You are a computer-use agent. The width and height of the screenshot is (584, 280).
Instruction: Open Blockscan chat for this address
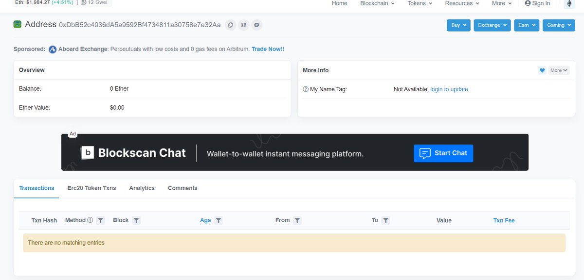tap(257, 25)
